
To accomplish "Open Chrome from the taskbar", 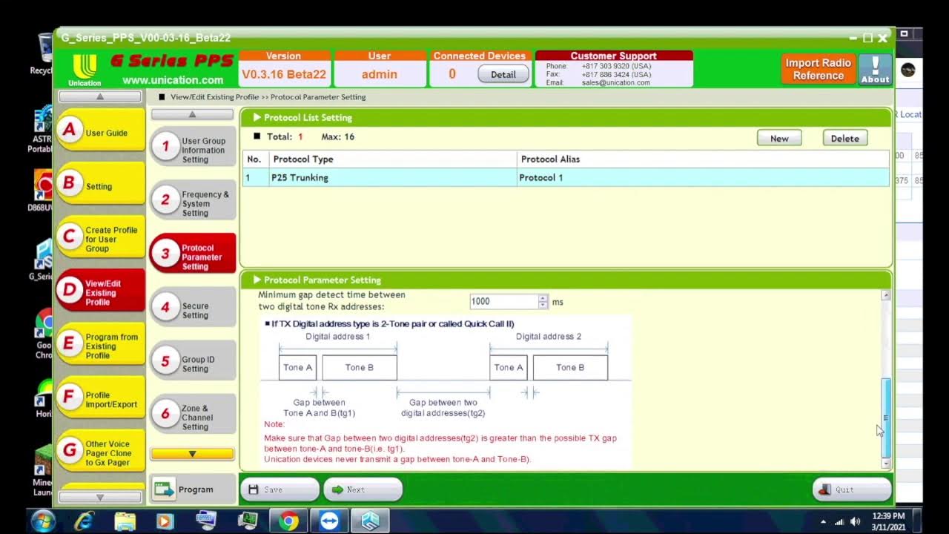I will pos(288,521).
